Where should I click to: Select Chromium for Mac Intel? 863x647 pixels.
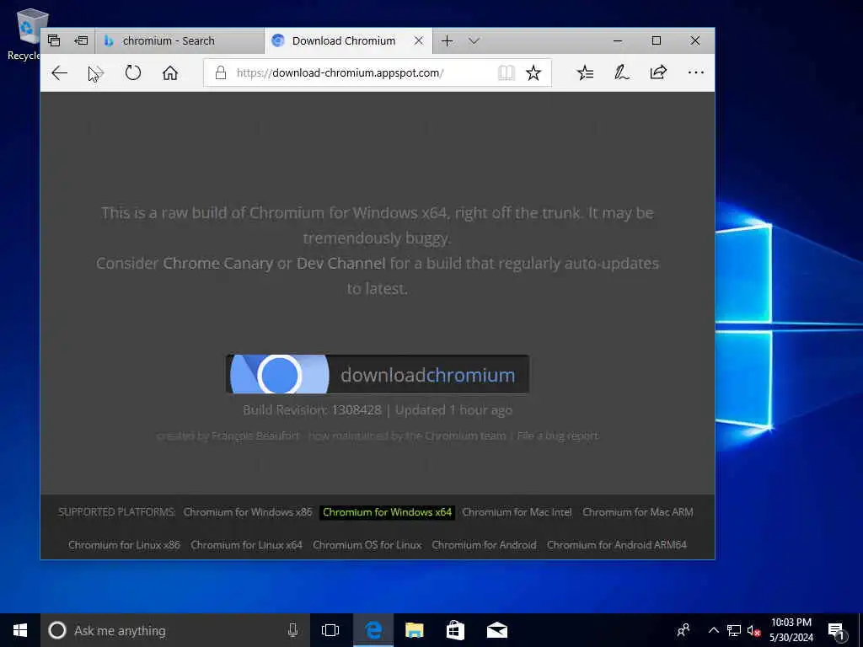[517, 512]
